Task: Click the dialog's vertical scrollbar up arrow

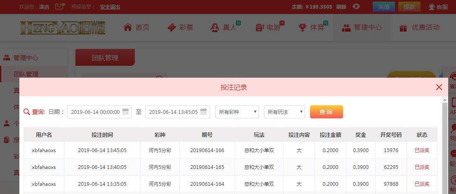Action: point(444,100)
